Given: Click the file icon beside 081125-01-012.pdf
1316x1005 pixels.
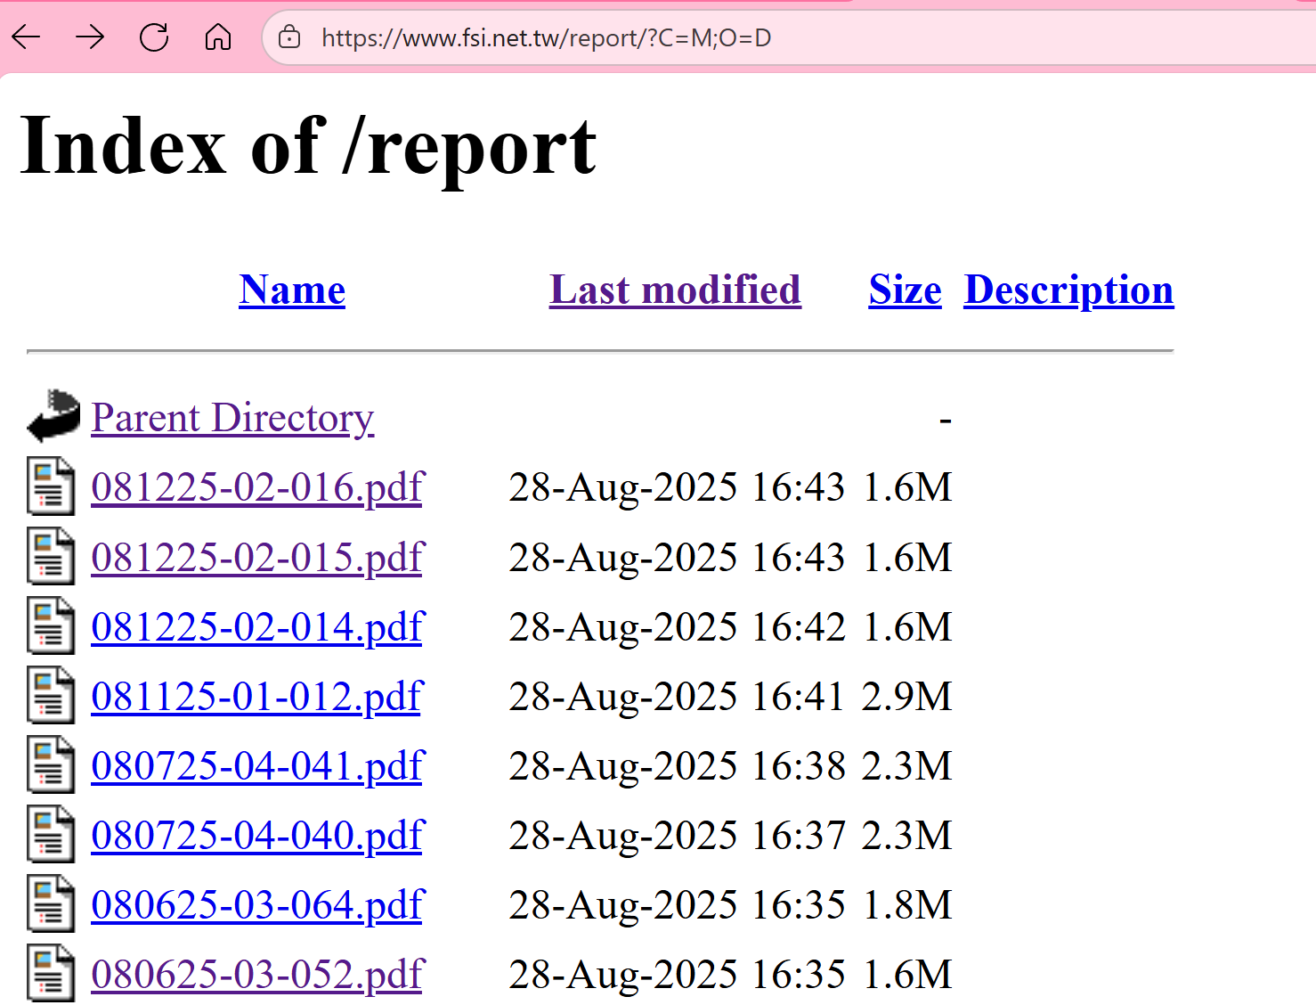Looking at the screenshot, I should pos(51,695).
